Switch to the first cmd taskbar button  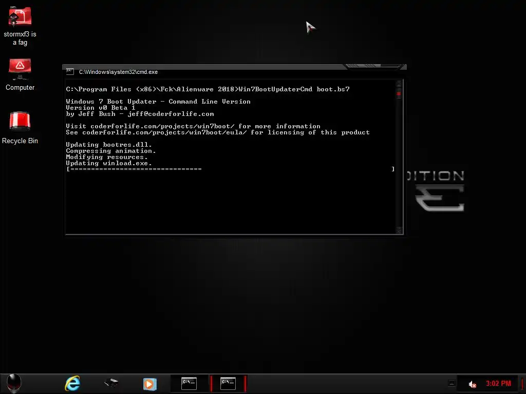(189, 383)
